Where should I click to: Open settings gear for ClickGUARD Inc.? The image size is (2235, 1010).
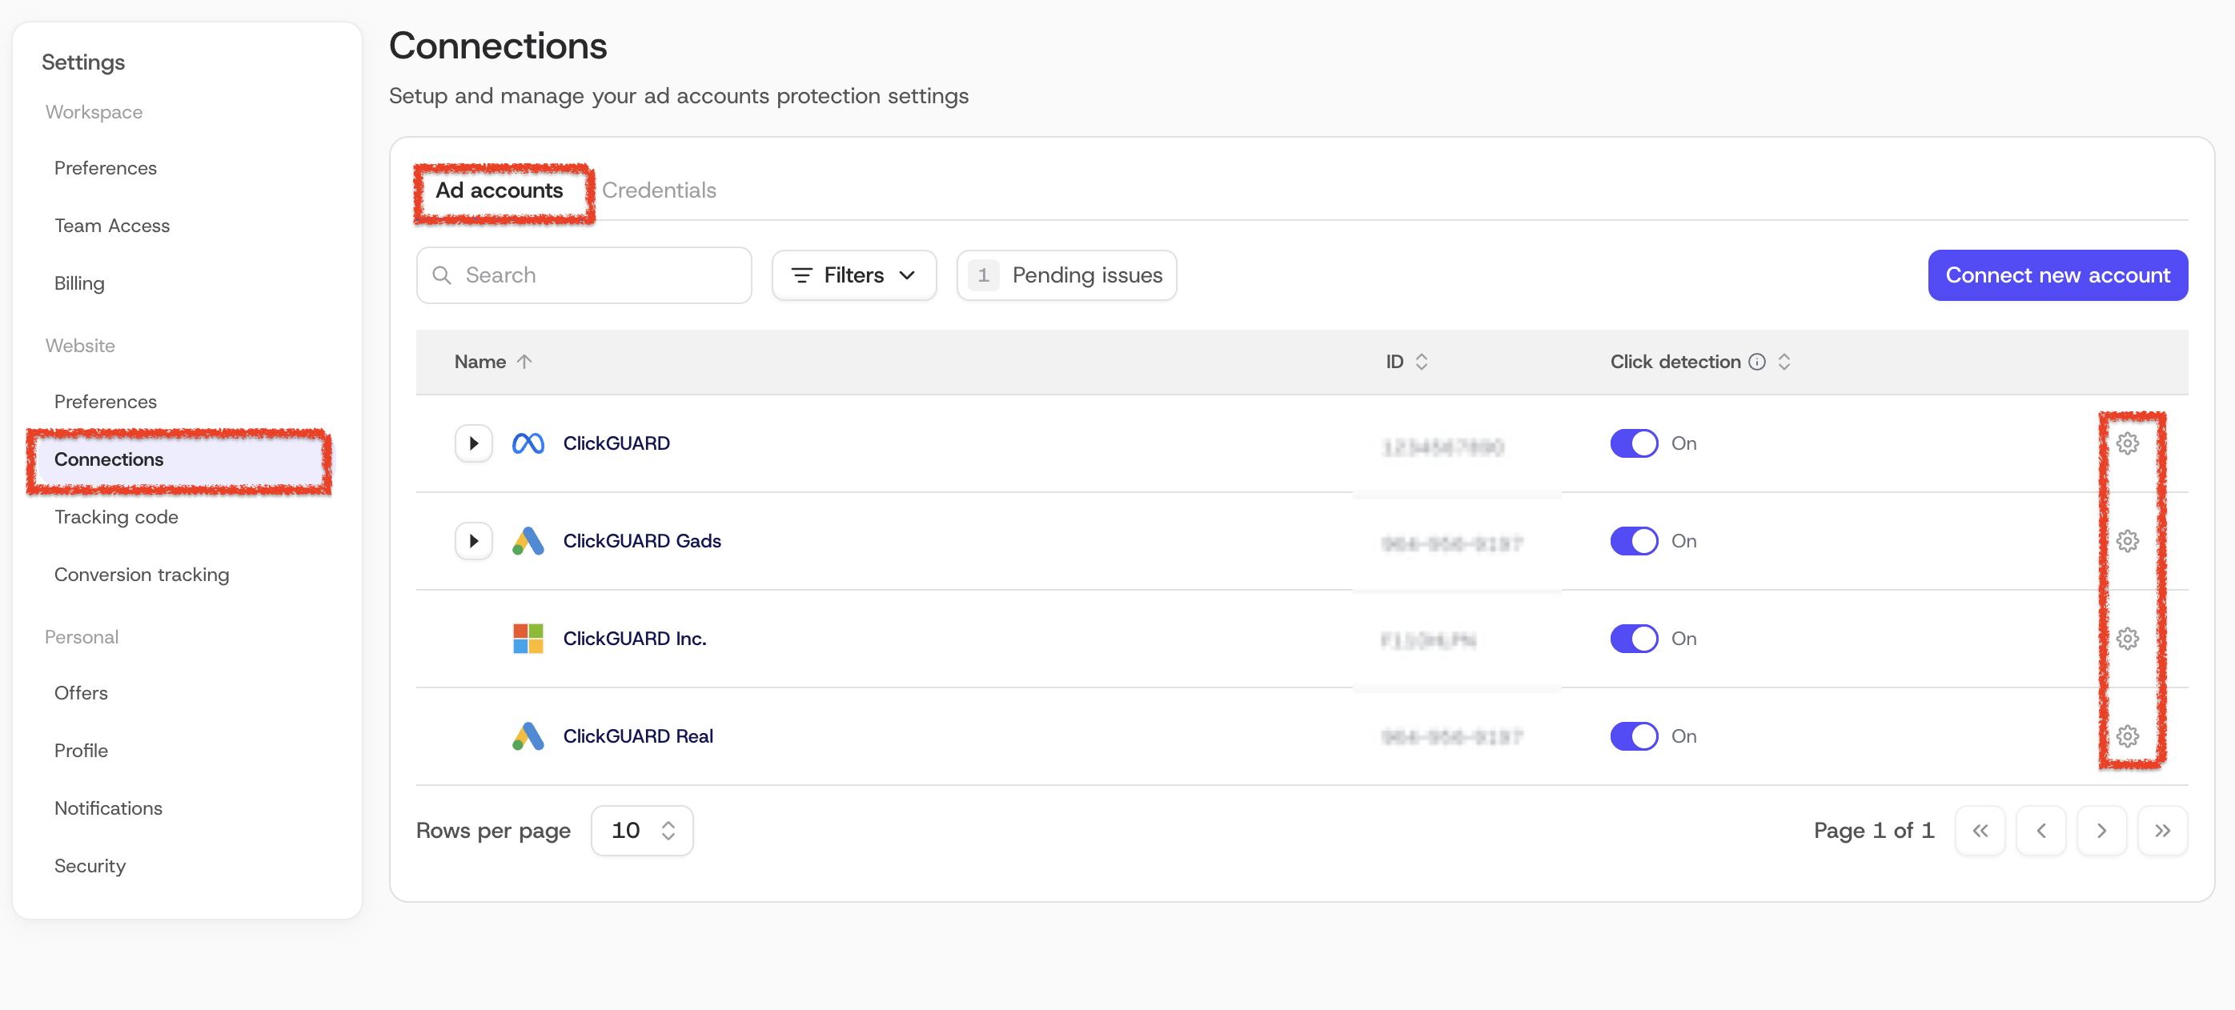2127,639
